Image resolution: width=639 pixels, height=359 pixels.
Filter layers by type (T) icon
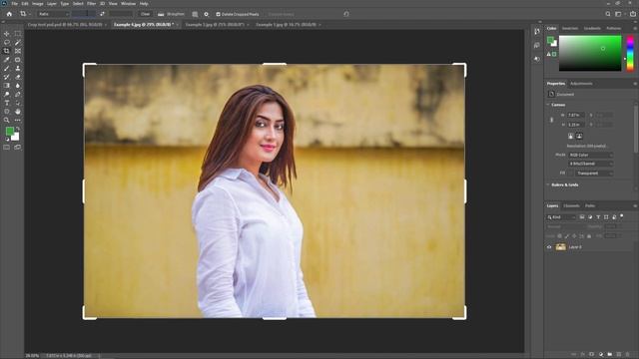click(598, 217)
